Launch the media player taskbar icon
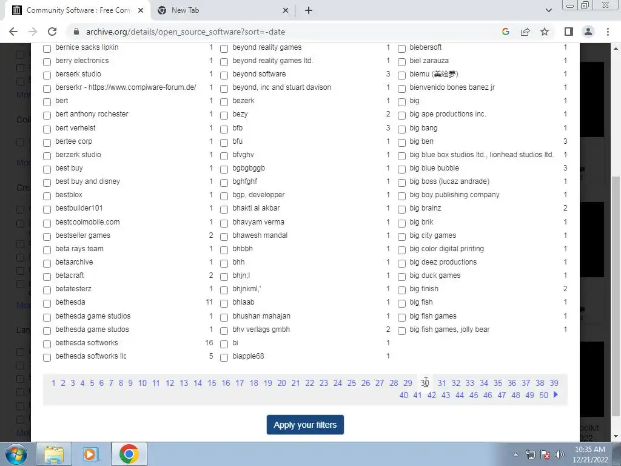The height and width of the screenshot is (466, 621). click(91, 454)
